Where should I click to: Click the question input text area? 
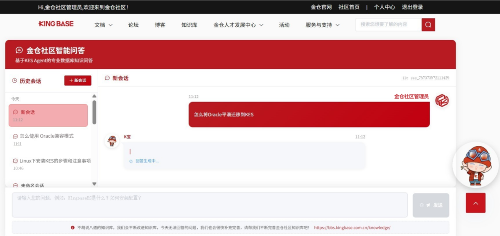click(210, 205)
